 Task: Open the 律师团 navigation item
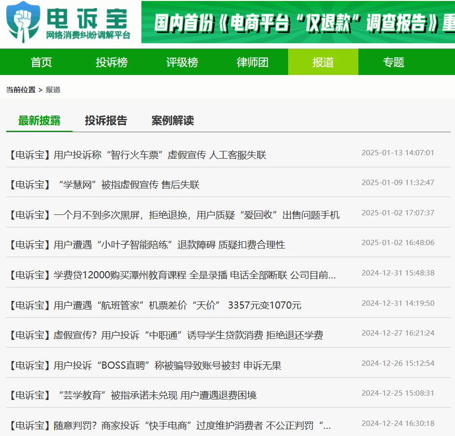point(253,62)
